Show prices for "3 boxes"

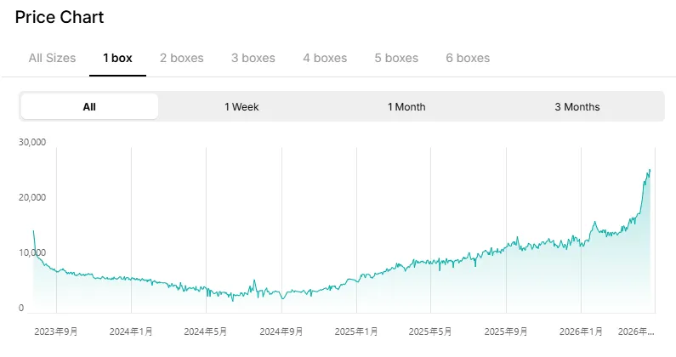[x=253, y=58]
